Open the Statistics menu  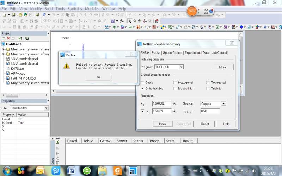point(75,8)
